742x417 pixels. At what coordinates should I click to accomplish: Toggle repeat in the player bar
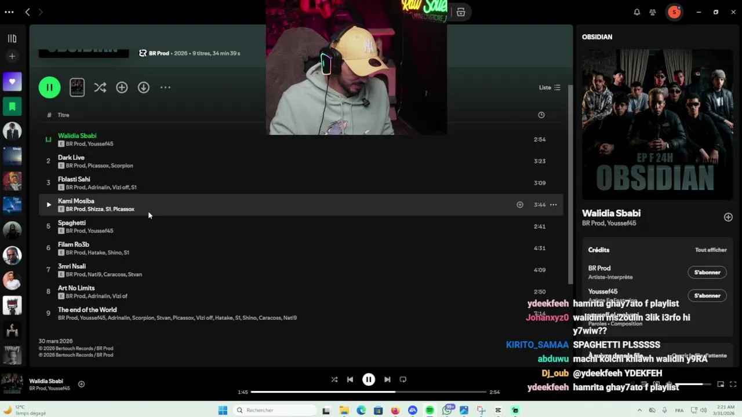[x=403, y=379]
